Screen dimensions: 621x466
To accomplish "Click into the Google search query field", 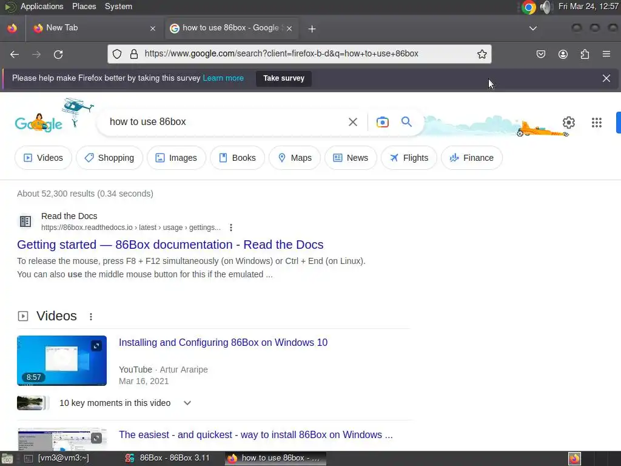I will coord(222,121).
